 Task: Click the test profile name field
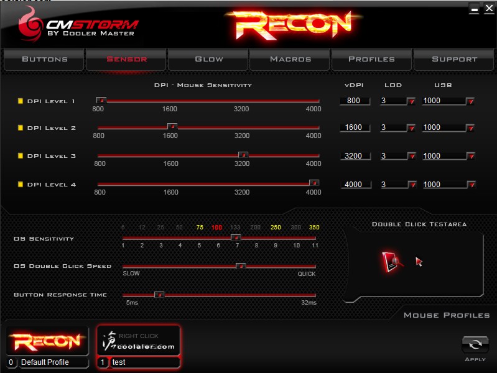(x=144, y=362)
